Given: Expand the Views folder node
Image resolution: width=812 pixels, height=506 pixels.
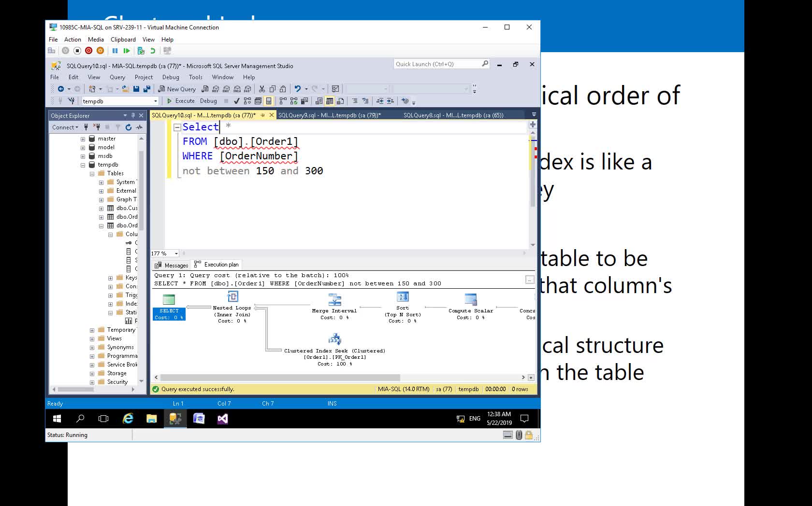Looking at the screenshot, I should pyautogui.click(x=92, y=339).
